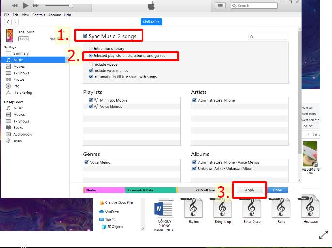Screen dimensions: 332x248
Task: Select the Ether_Disco audio file
Action: [x=252, y=211]
